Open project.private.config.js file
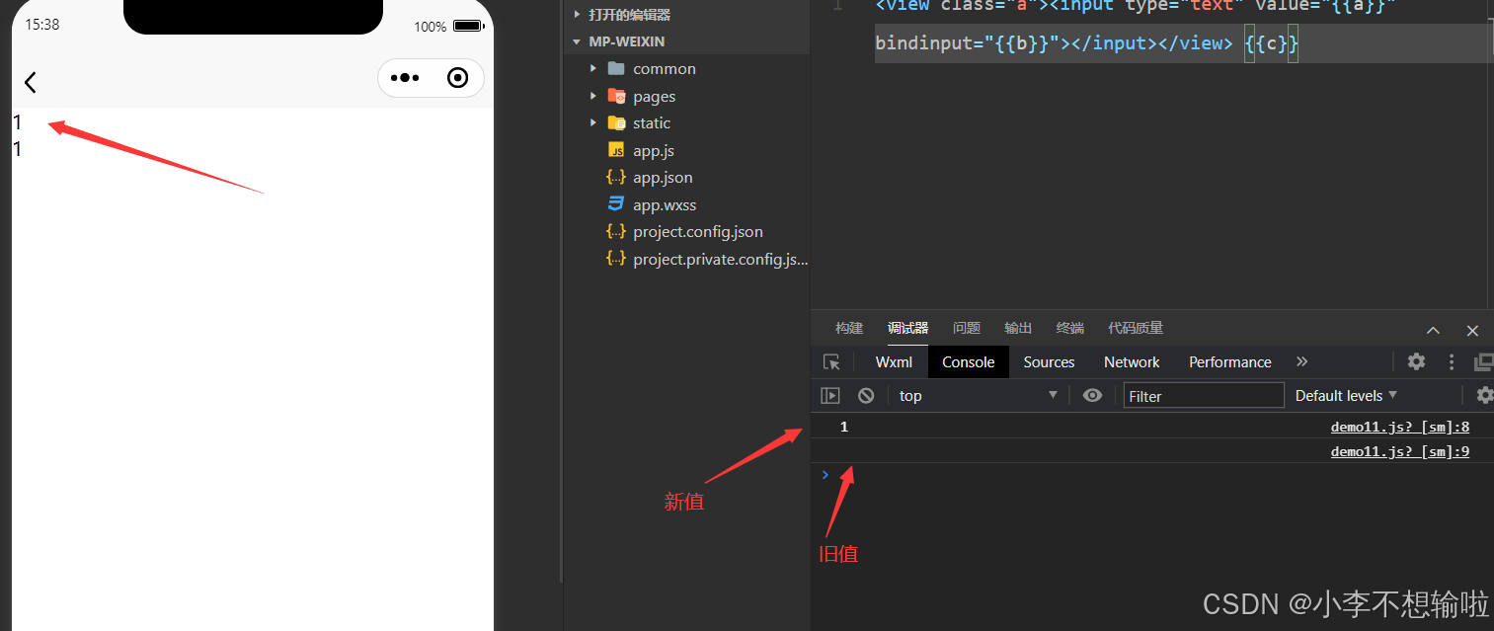1494x631 pixels. pos(721,259)
